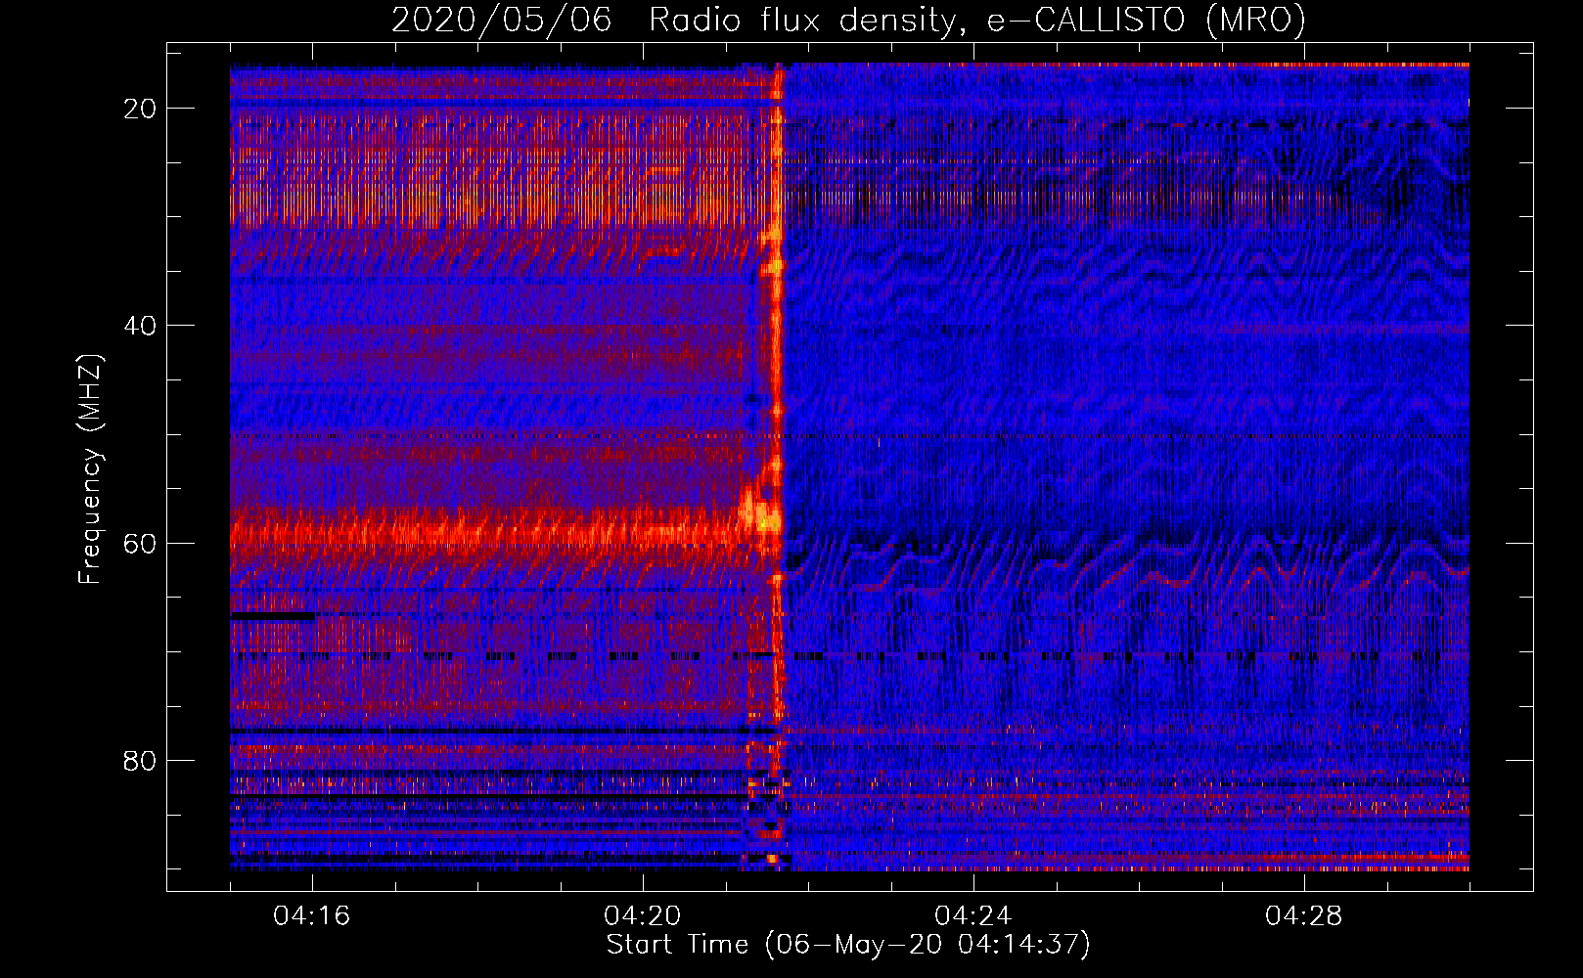Click the plot title '2020/05/06 Radio flux density, e-CALLISTO (MRO)'

coord(848,20)
